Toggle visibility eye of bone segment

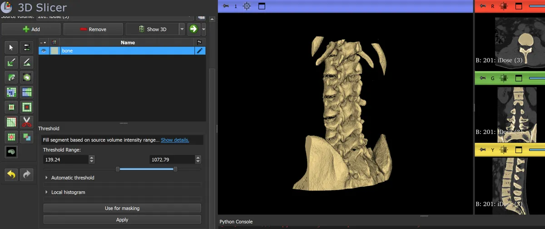(44, 51)
